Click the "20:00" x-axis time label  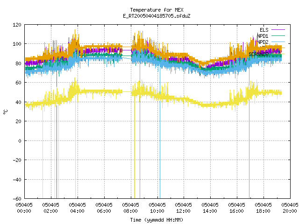pyautogui.click(x=290, y=211)
